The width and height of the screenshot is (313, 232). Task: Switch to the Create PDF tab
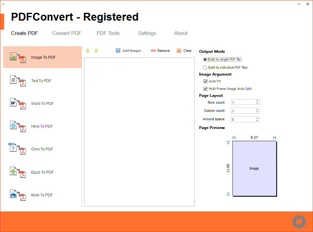tap(24, 33)
